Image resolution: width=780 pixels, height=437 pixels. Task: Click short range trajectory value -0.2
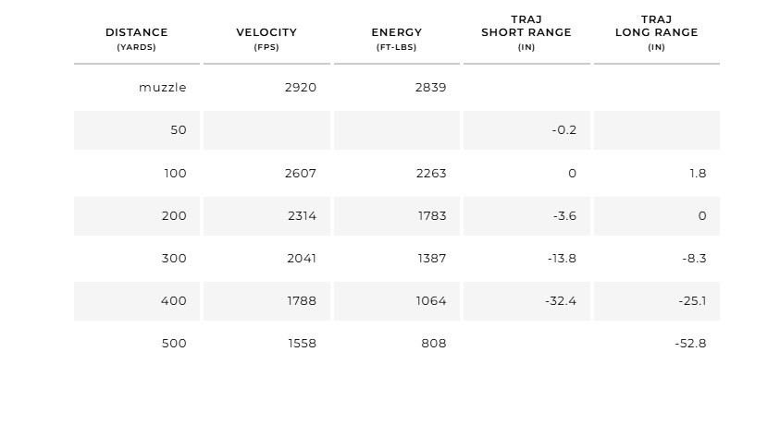564,130
